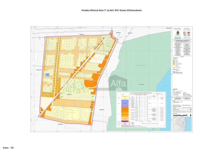
Task: Click the Quintana Roo state coat of arms
Action: 177,32
